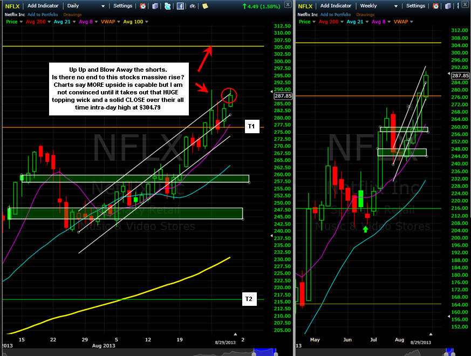This screenshot has width=471, height=356.
Task: Click the 215.00 value on Daily price axis
Action: tap(282, 302)
